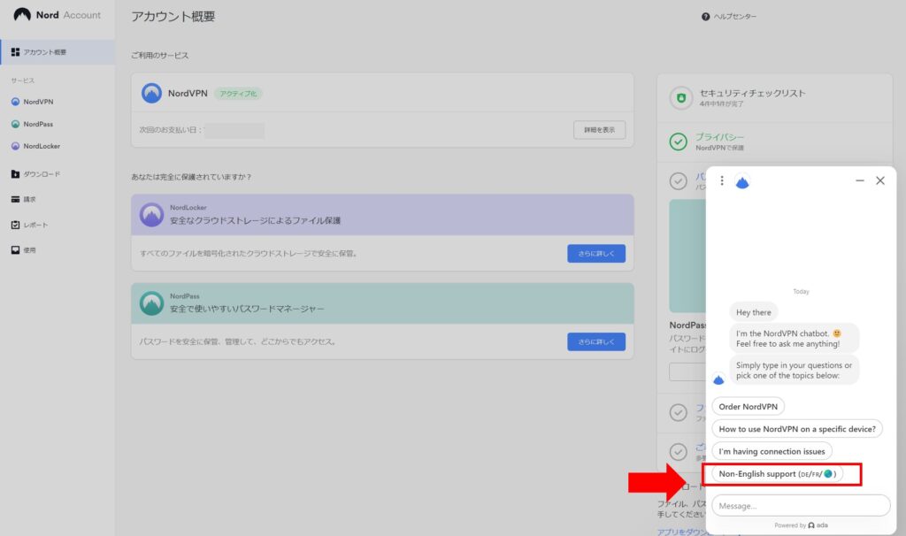906x536 pixels.
Task: Select the レポート report icon in sidebar
Action: (x=13, y=225)
